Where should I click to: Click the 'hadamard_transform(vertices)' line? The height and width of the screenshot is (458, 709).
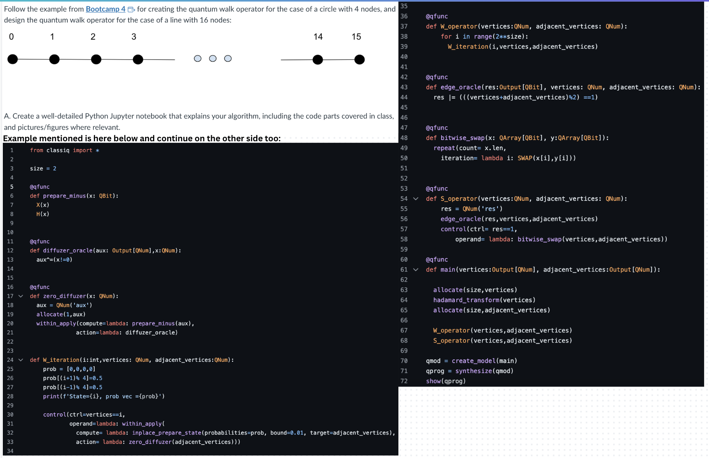point(485,300)
